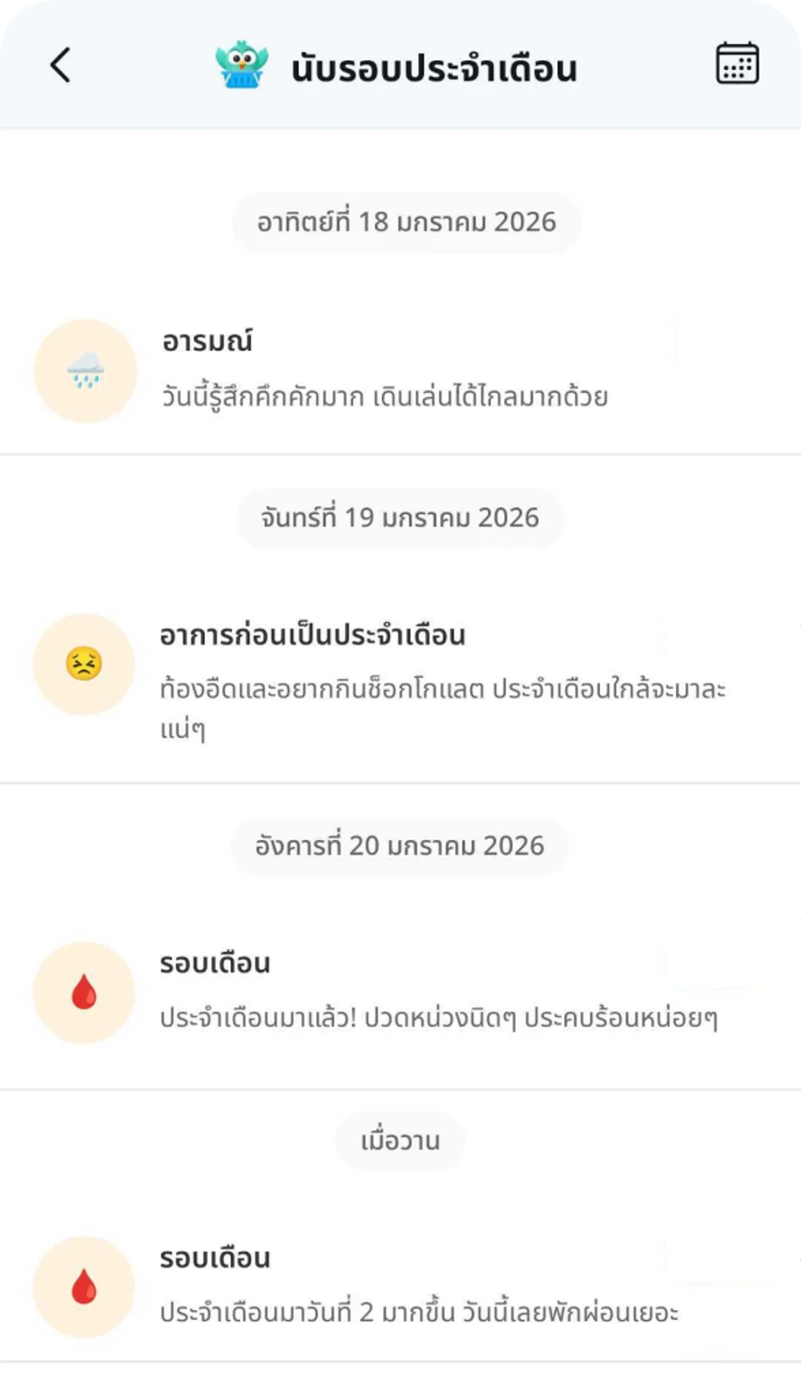Tap the note ประจำเดือนมาวันที่ 2 มากขึ้น
Viewport: 801px width, 1385px height.
(x=419, y=1313)
